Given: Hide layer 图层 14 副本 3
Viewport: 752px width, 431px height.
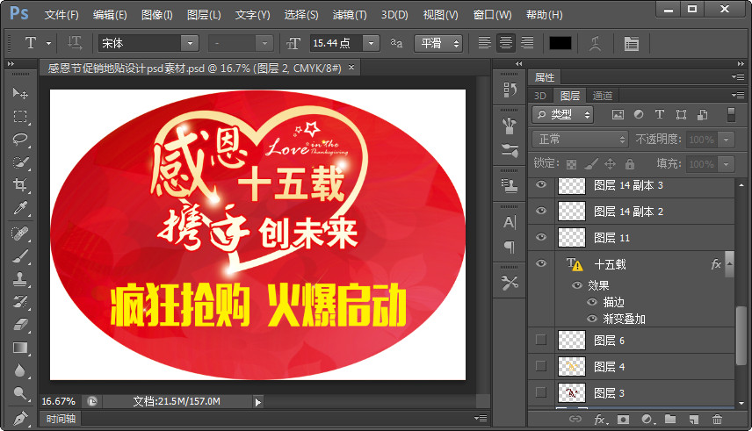Looking at the screenshot, I should (x=541, y=184).
